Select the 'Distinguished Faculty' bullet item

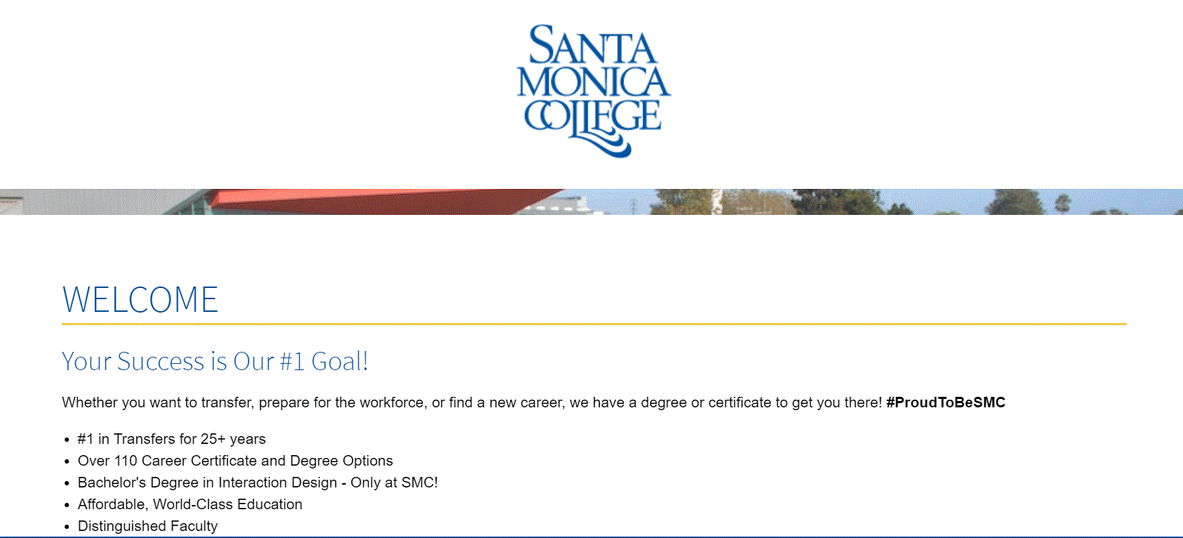click(148, 526)
